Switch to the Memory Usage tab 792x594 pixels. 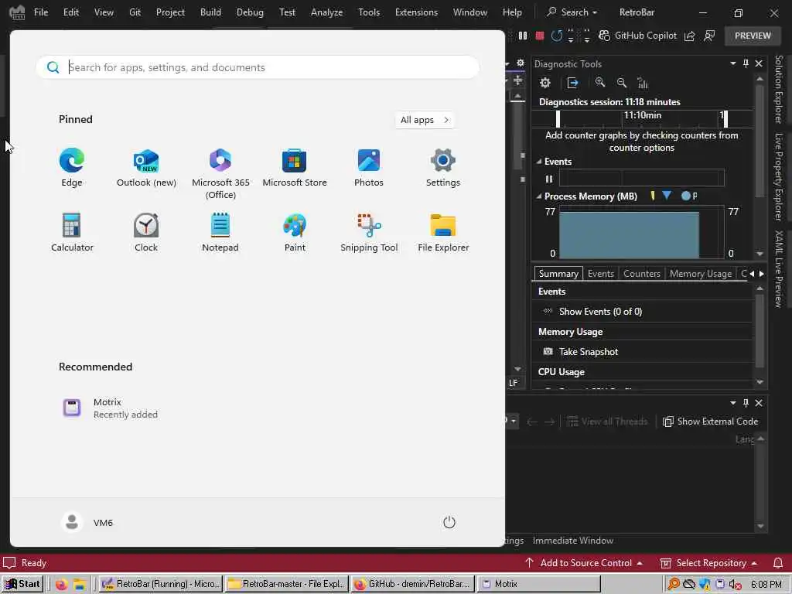[701, 273]
